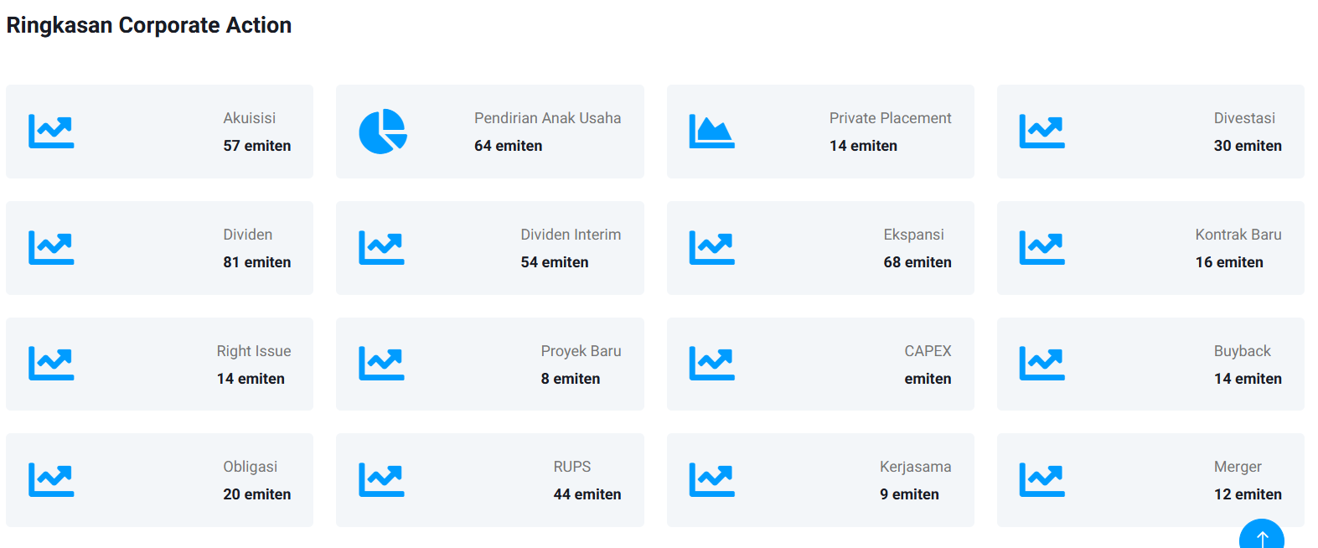The width and height of the screenshot is (1318, 548).
Task: Click the chart icon in the Buyback card
Action: (x=1041, y=364)
